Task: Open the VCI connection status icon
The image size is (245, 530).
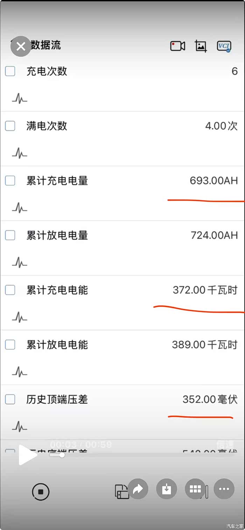Action: 224,46
